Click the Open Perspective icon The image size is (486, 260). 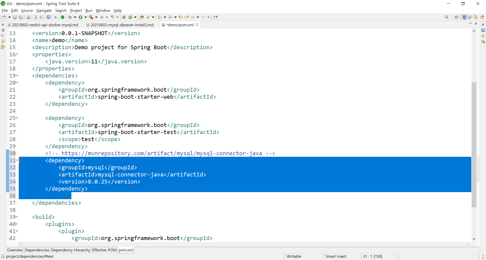(x=457, y=17)
